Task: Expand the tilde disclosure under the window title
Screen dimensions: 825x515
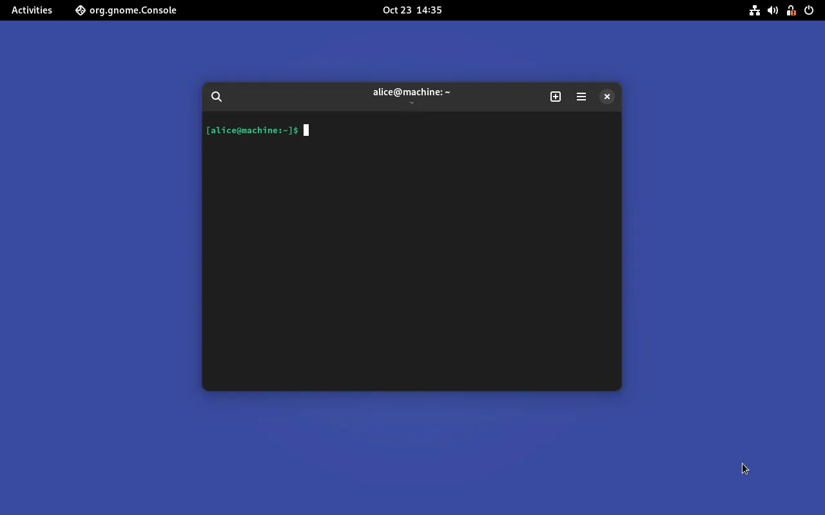Action: pyautogui.click(x=412, y=102)
